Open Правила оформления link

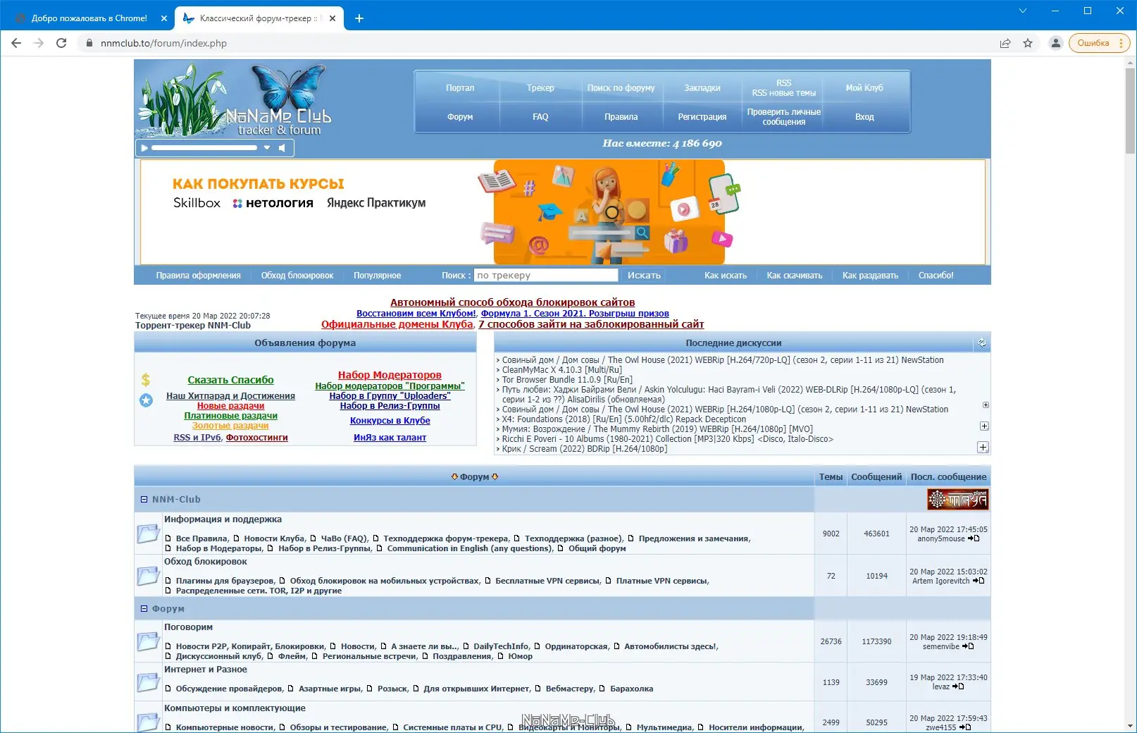pos(199,276)
